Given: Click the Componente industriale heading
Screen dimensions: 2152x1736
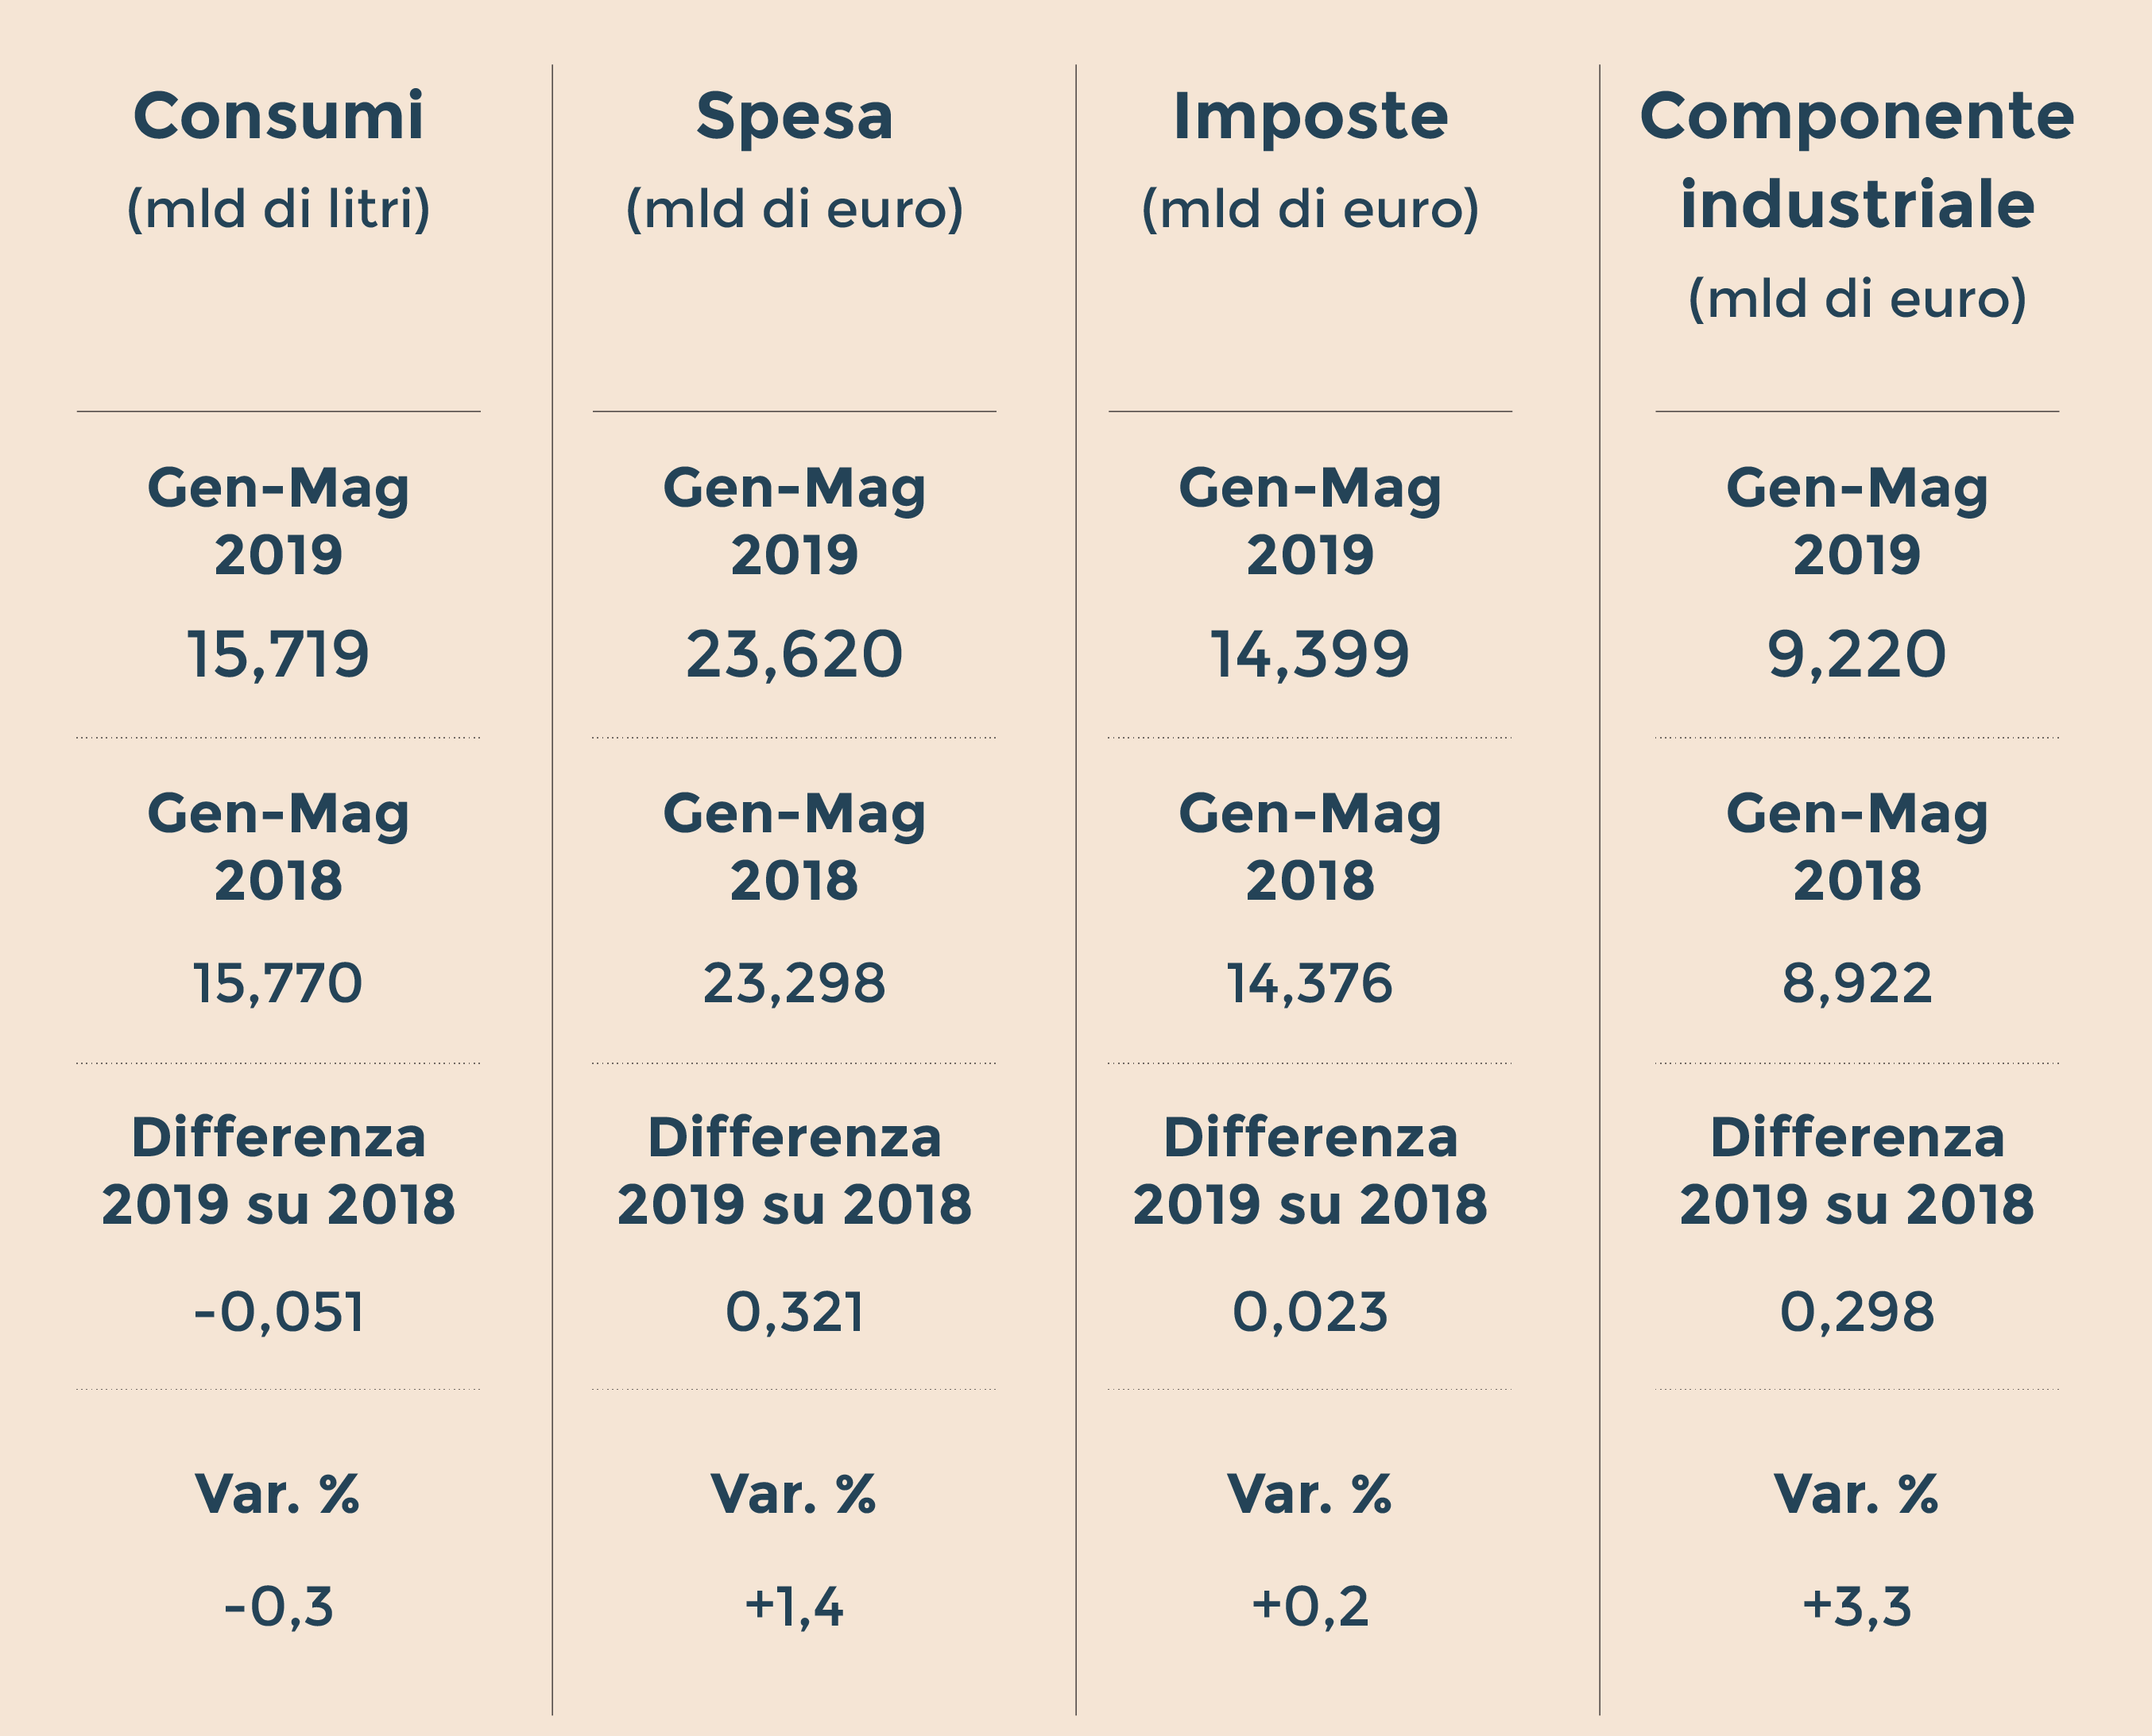Looking at the screenshot, I should click(x=1857, y=160).
